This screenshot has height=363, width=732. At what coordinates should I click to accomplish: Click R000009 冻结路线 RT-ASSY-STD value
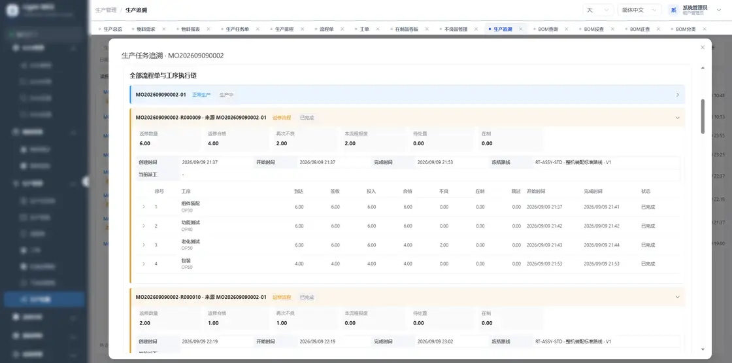coord(573,163)
